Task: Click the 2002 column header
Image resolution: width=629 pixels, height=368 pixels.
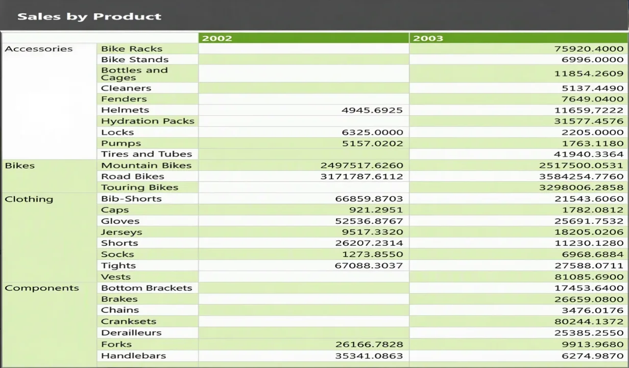Action: (x=304, y=38)
